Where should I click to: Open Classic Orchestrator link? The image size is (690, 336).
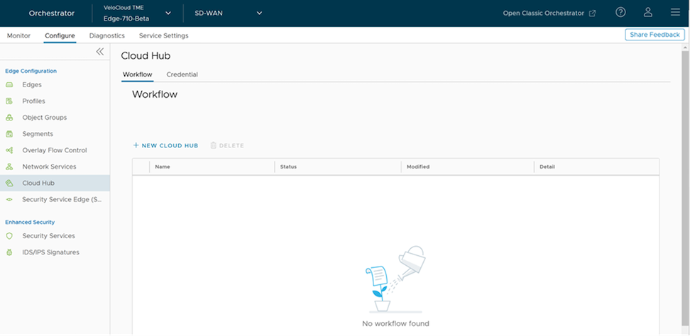[549, 13]
